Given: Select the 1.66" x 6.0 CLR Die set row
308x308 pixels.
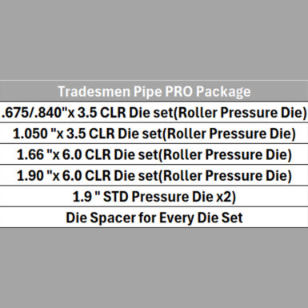Looking at the screenshot, I should 154,154.
